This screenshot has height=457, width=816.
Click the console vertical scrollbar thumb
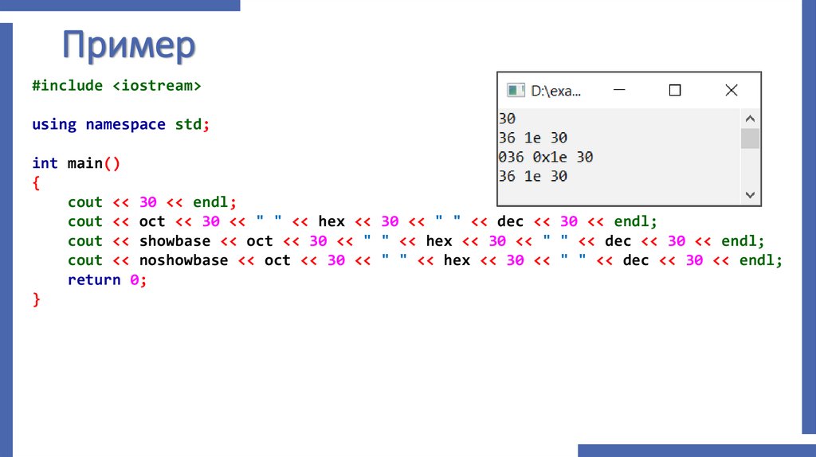(x=750, y=139)
